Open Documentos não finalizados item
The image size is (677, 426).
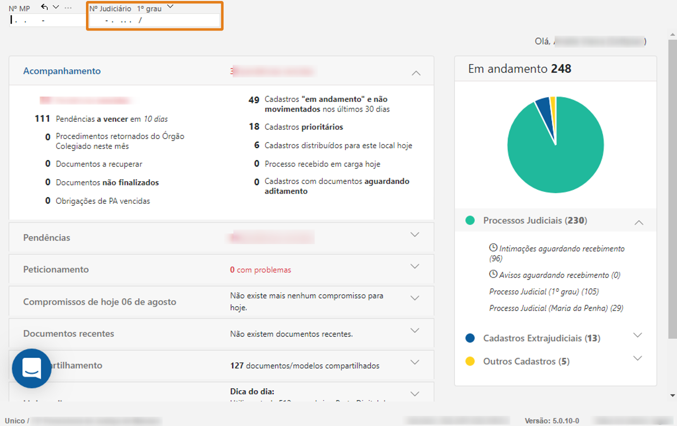102,183
